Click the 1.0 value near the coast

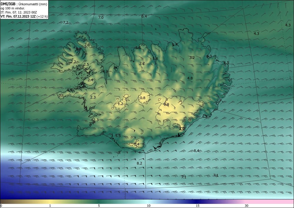coord(182,129)
